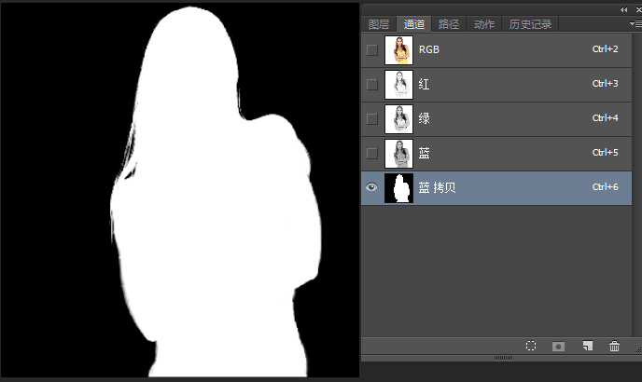Delete current channel trash icon
This screenshot has width=642, height=382.
point(614,346)
